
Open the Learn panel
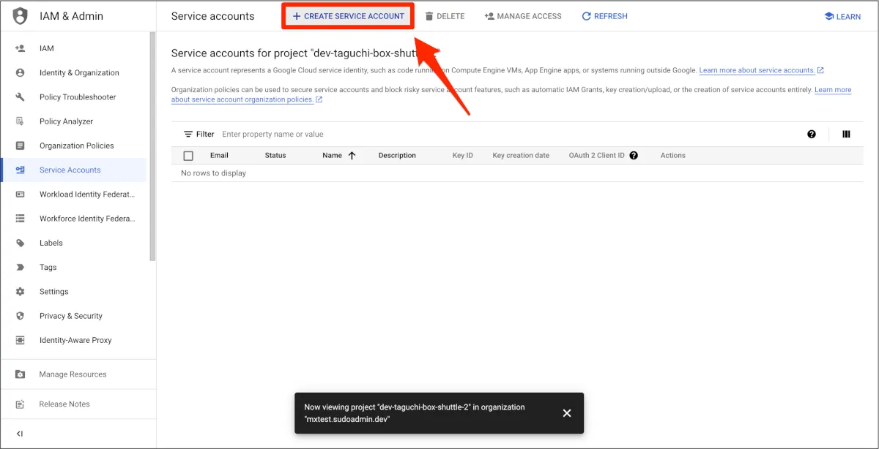[842, 16]
